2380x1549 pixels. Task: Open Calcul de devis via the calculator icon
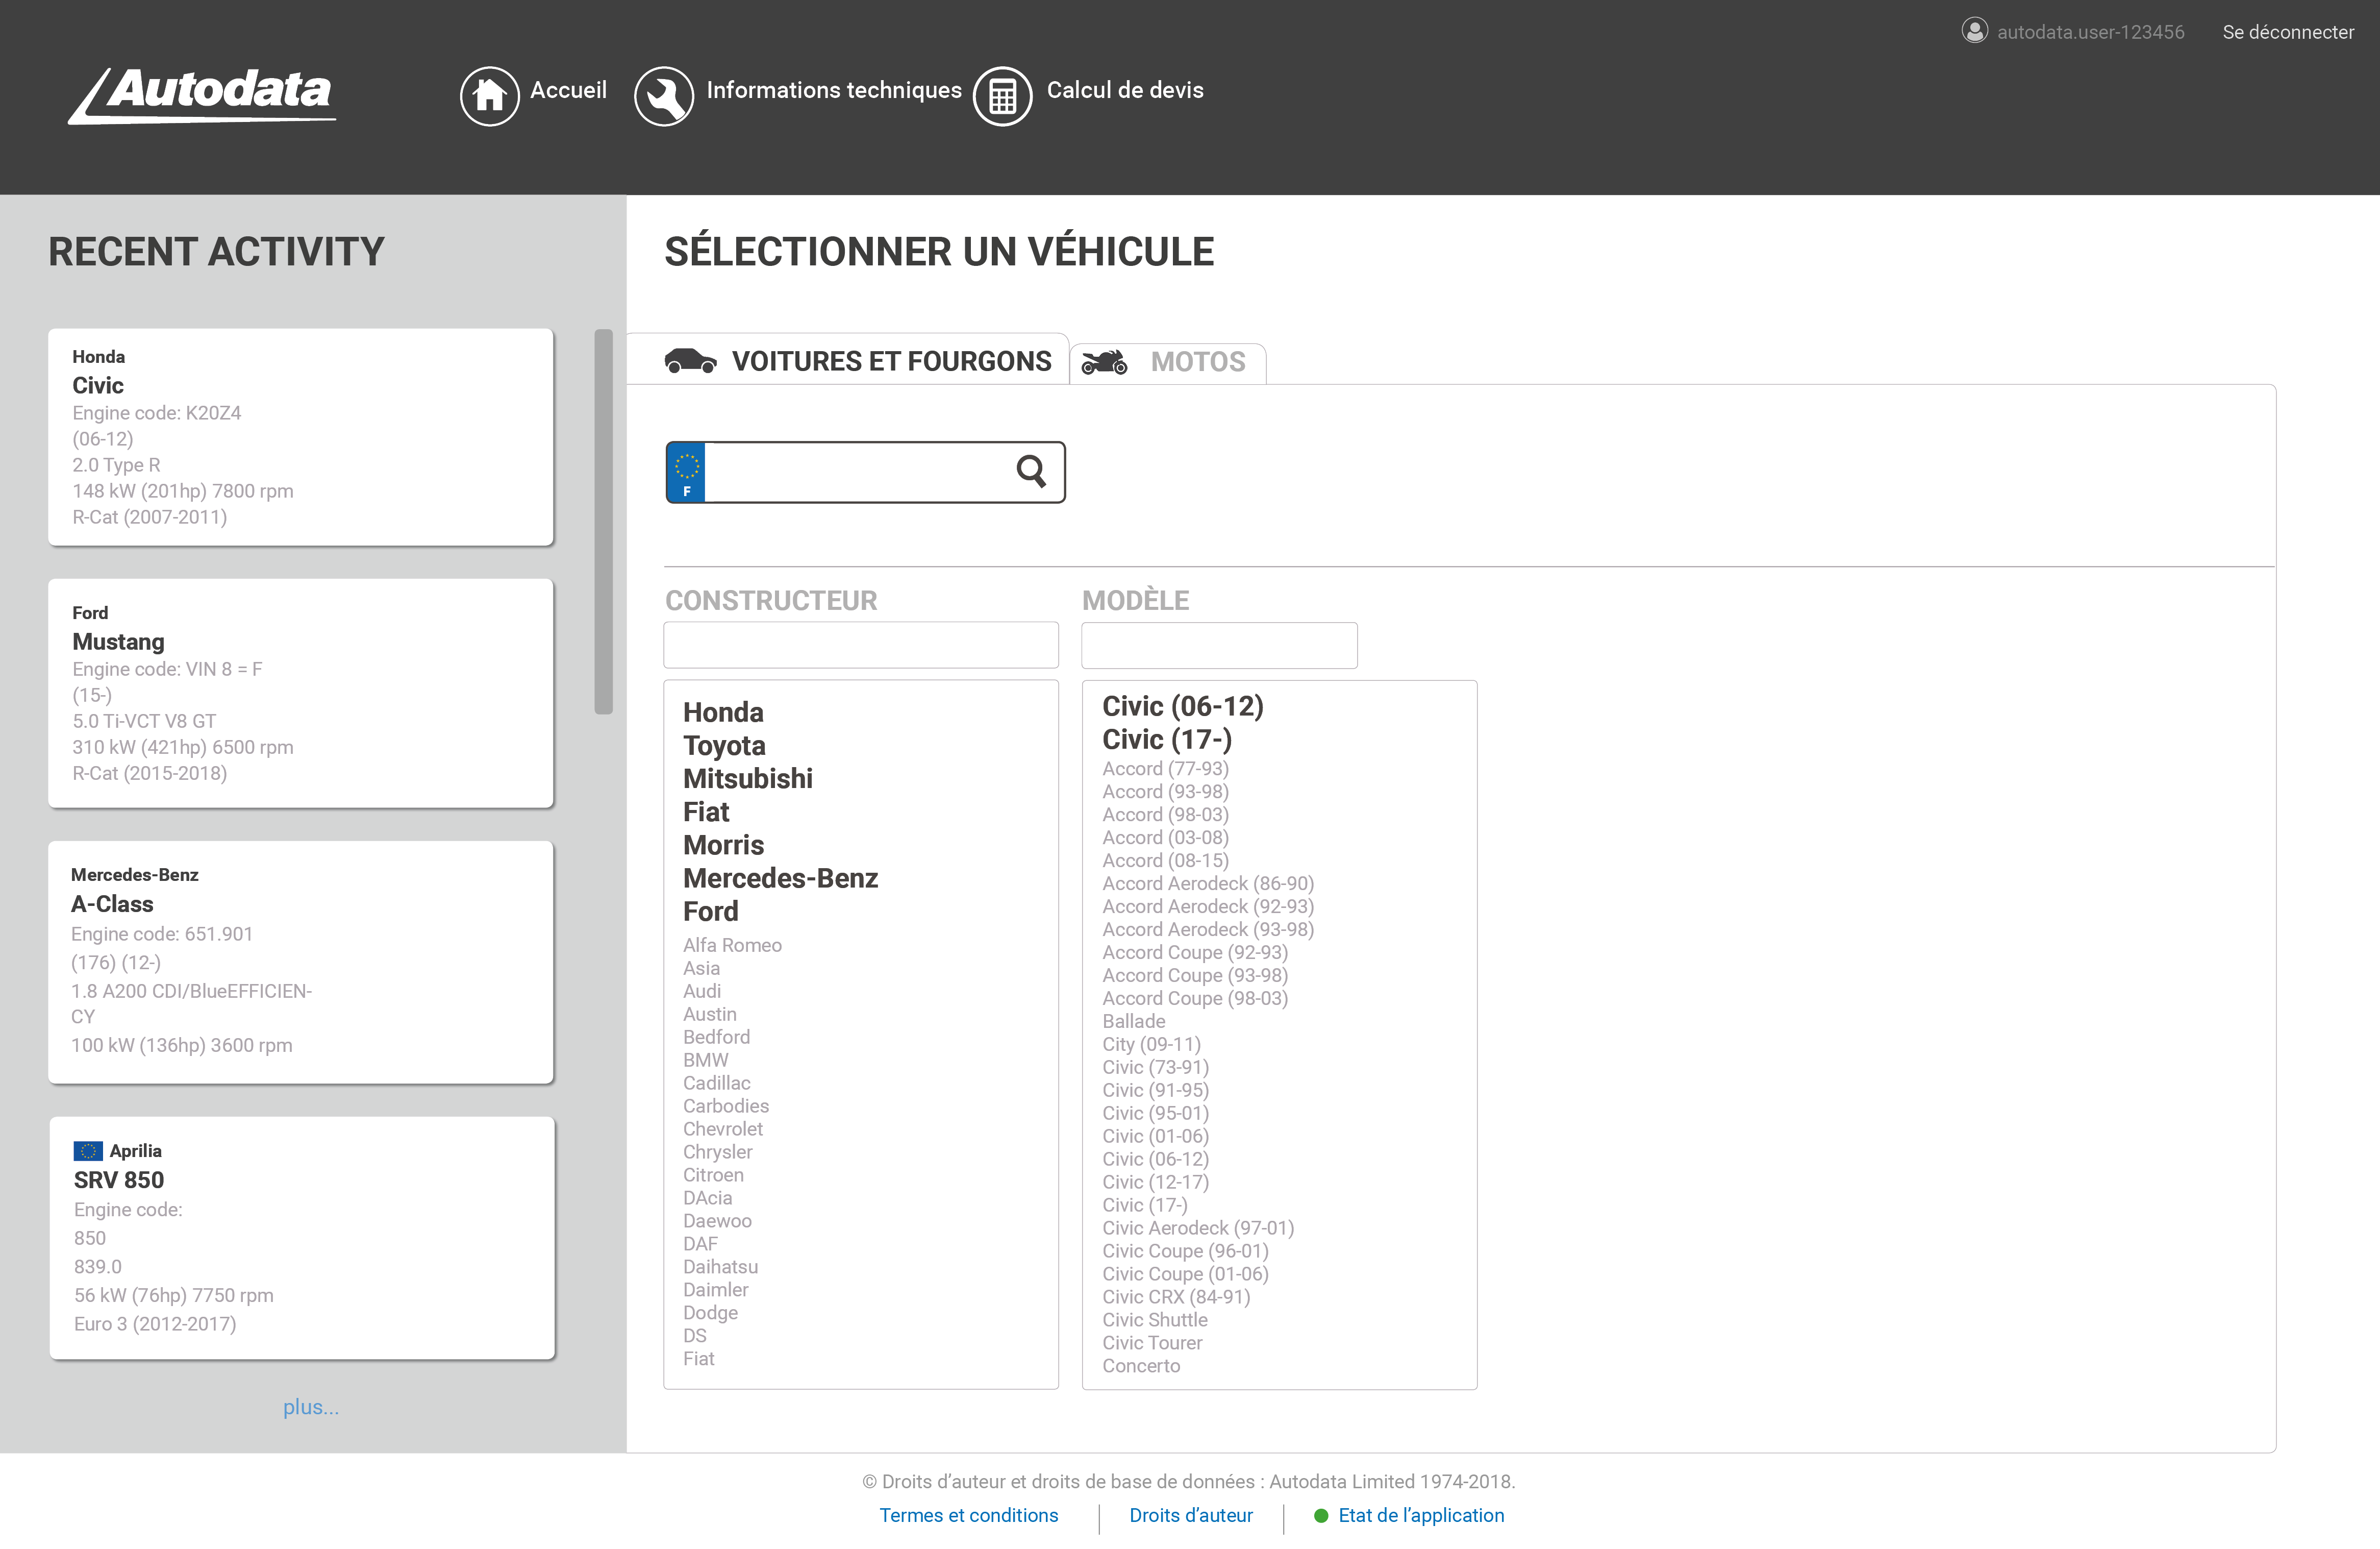pyautogui.click(x=1002, y=95)
